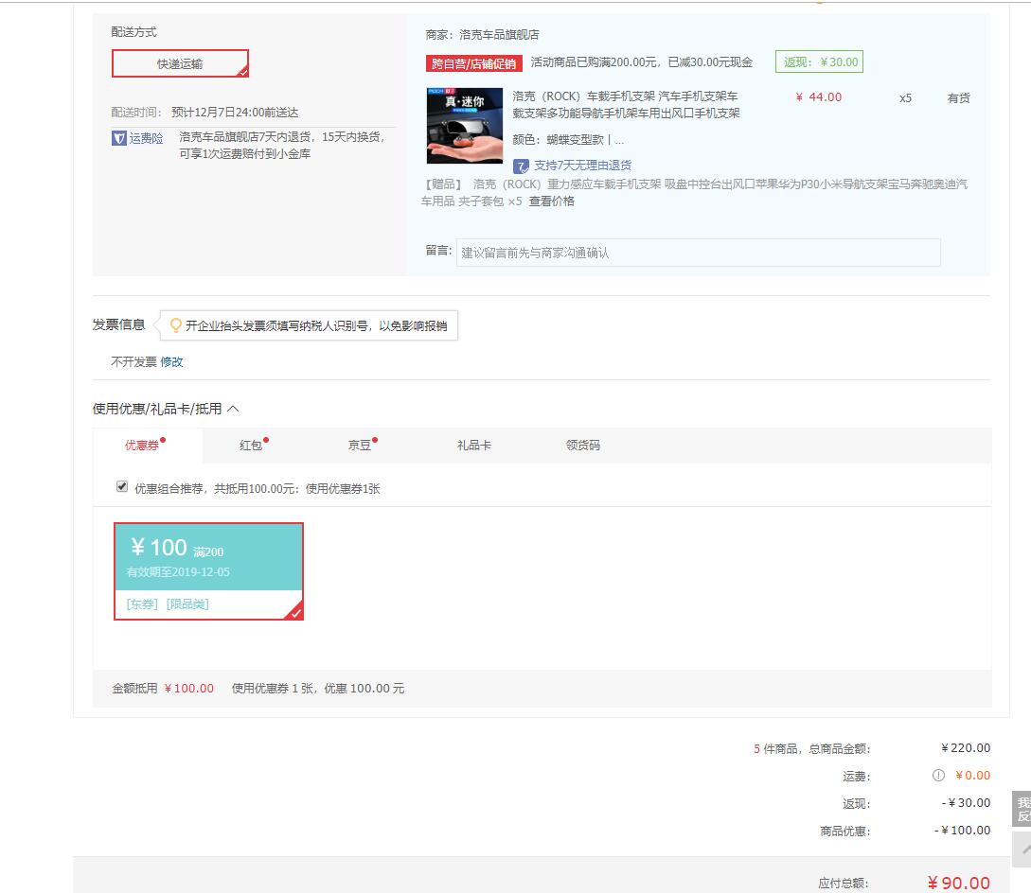Open 支持7天无理由退货 link
This screenshot has height=893, width=1031.
582,165
